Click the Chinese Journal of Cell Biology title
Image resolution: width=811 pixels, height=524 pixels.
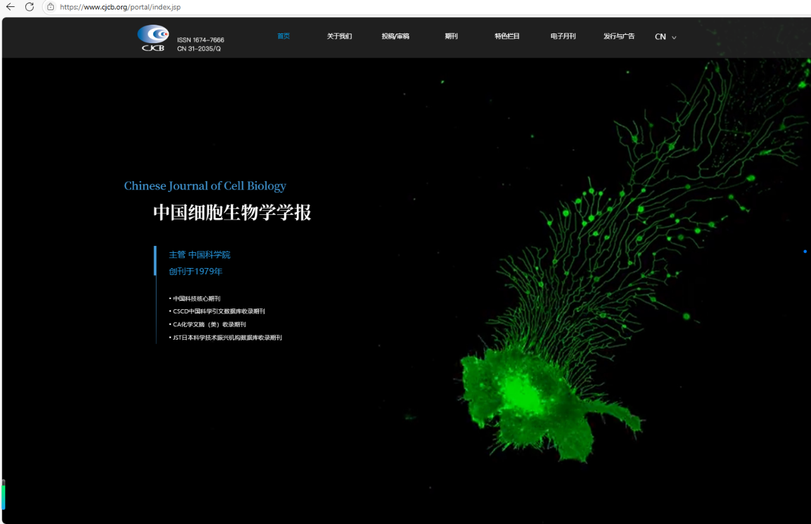point(205,186)
